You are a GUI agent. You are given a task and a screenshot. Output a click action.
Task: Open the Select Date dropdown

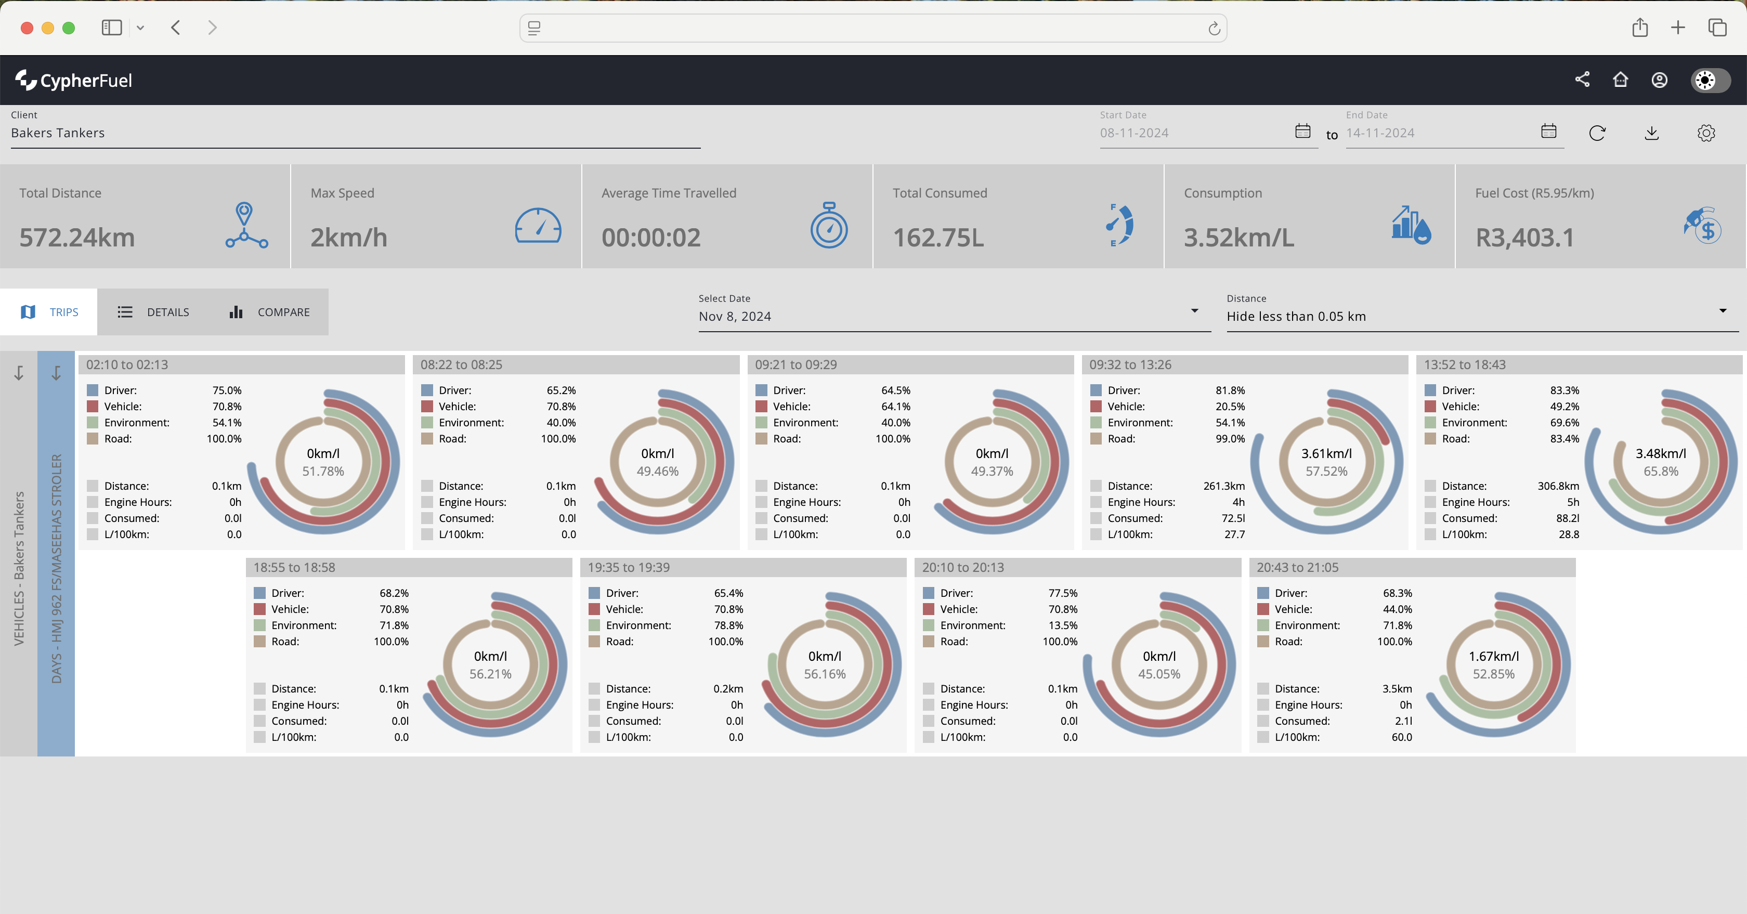click(954, 311)
